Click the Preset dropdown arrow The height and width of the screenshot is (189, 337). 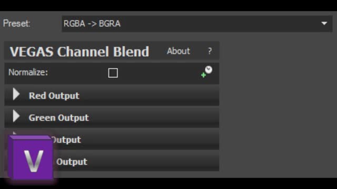[324, 23]
